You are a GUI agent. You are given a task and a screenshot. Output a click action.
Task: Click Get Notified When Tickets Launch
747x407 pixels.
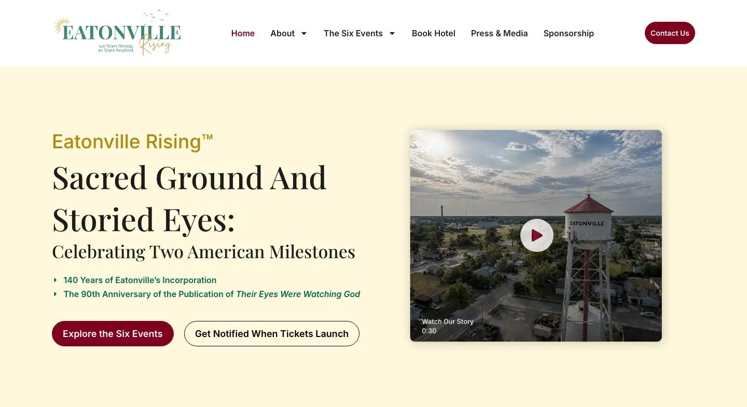[x=272, y=334]
